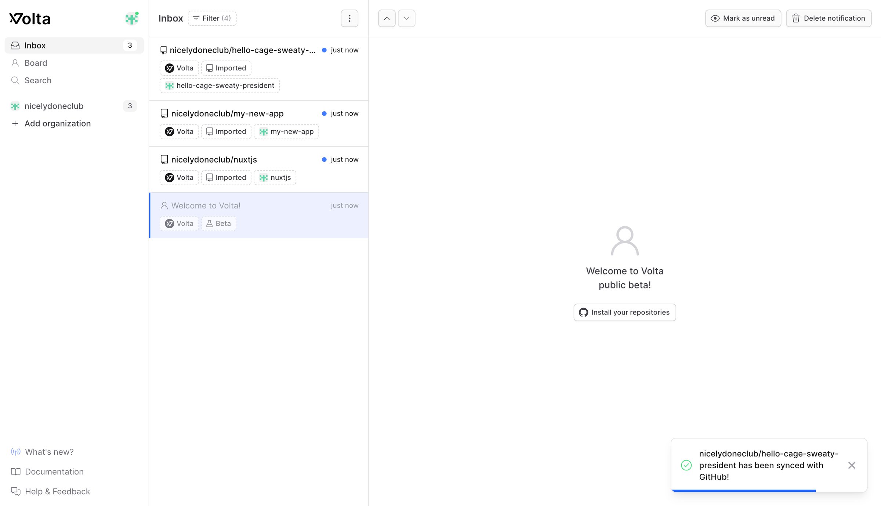Click the green checkmark icon in the toast

coord(686,466)
